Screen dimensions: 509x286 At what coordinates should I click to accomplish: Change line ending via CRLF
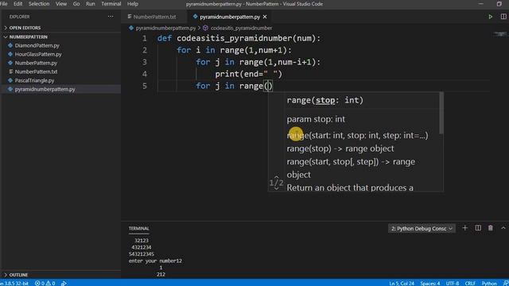click(470, 283)
